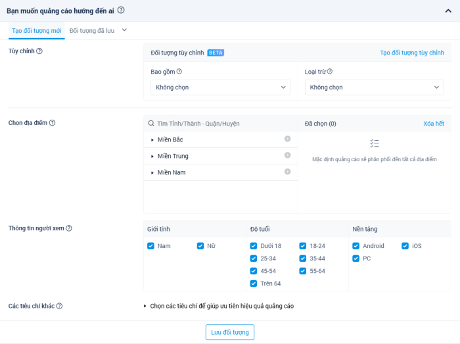The width and height of the screenshot is (460, 344).
Task: Click help icon next to audience targeting title
Action: coord(121,10)
